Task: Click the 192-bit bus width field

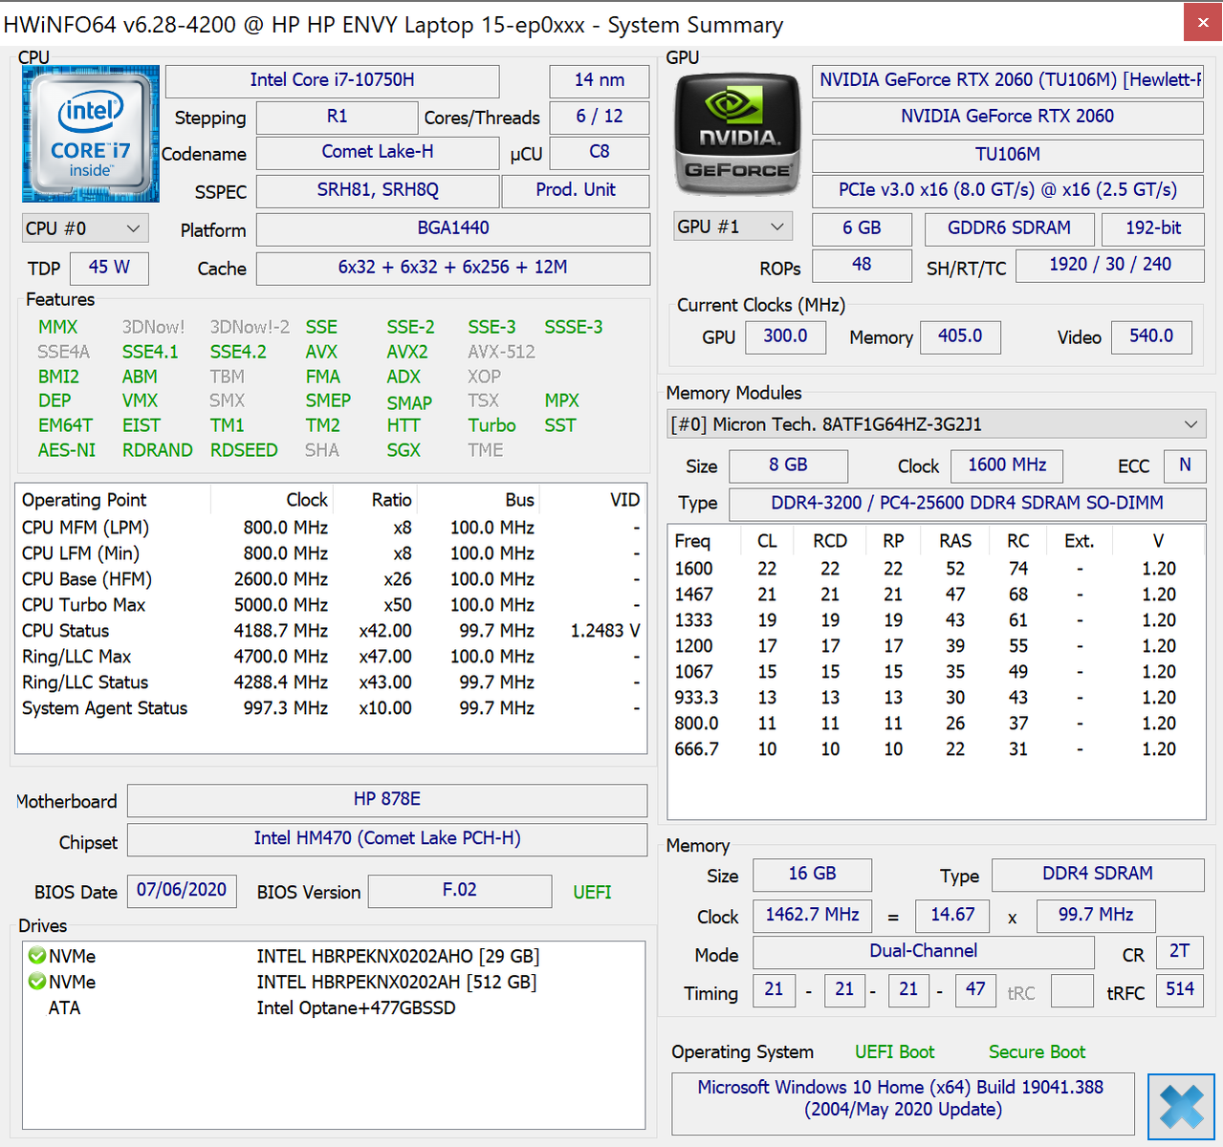Action: point(1153,228)
